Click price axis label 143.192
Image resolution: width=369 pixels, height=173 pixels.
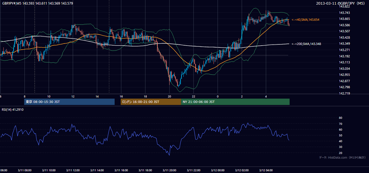[x=345, y=56]
